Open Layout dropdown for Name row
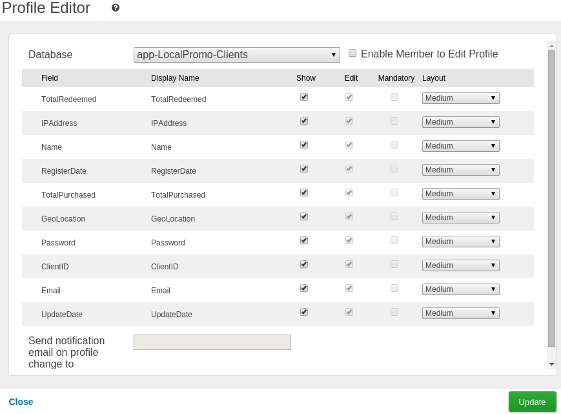This screenshot has height=414, width=561. (x=460, y=146)
